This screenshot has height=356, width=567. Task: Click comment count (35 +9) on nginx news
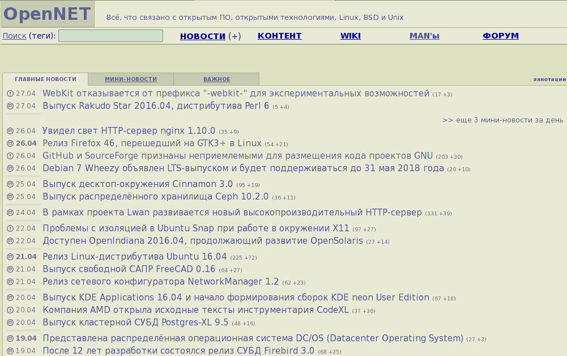[x=228, y=132]
